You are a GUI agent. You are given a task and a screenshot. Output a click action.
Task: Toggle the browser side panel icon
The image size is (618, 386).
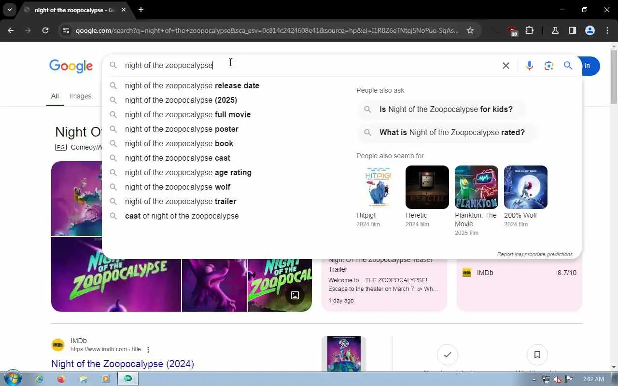[572, 30]
